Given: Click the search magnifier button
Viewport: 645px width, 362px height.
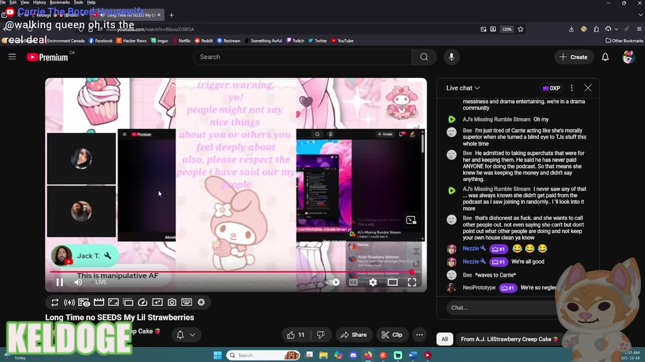Looking at the screenshot, I should [424, 57].
